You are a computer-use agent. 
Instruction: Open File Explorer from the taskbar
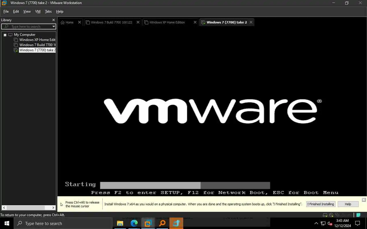pos(120,223)
